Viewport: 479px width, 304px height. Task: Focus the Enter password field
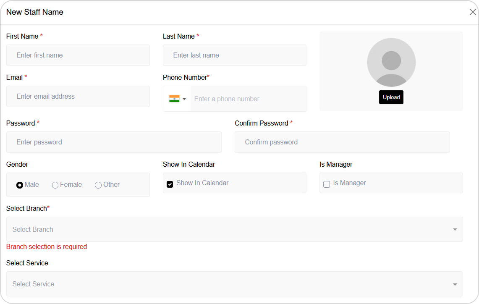(x=114, y=142)
